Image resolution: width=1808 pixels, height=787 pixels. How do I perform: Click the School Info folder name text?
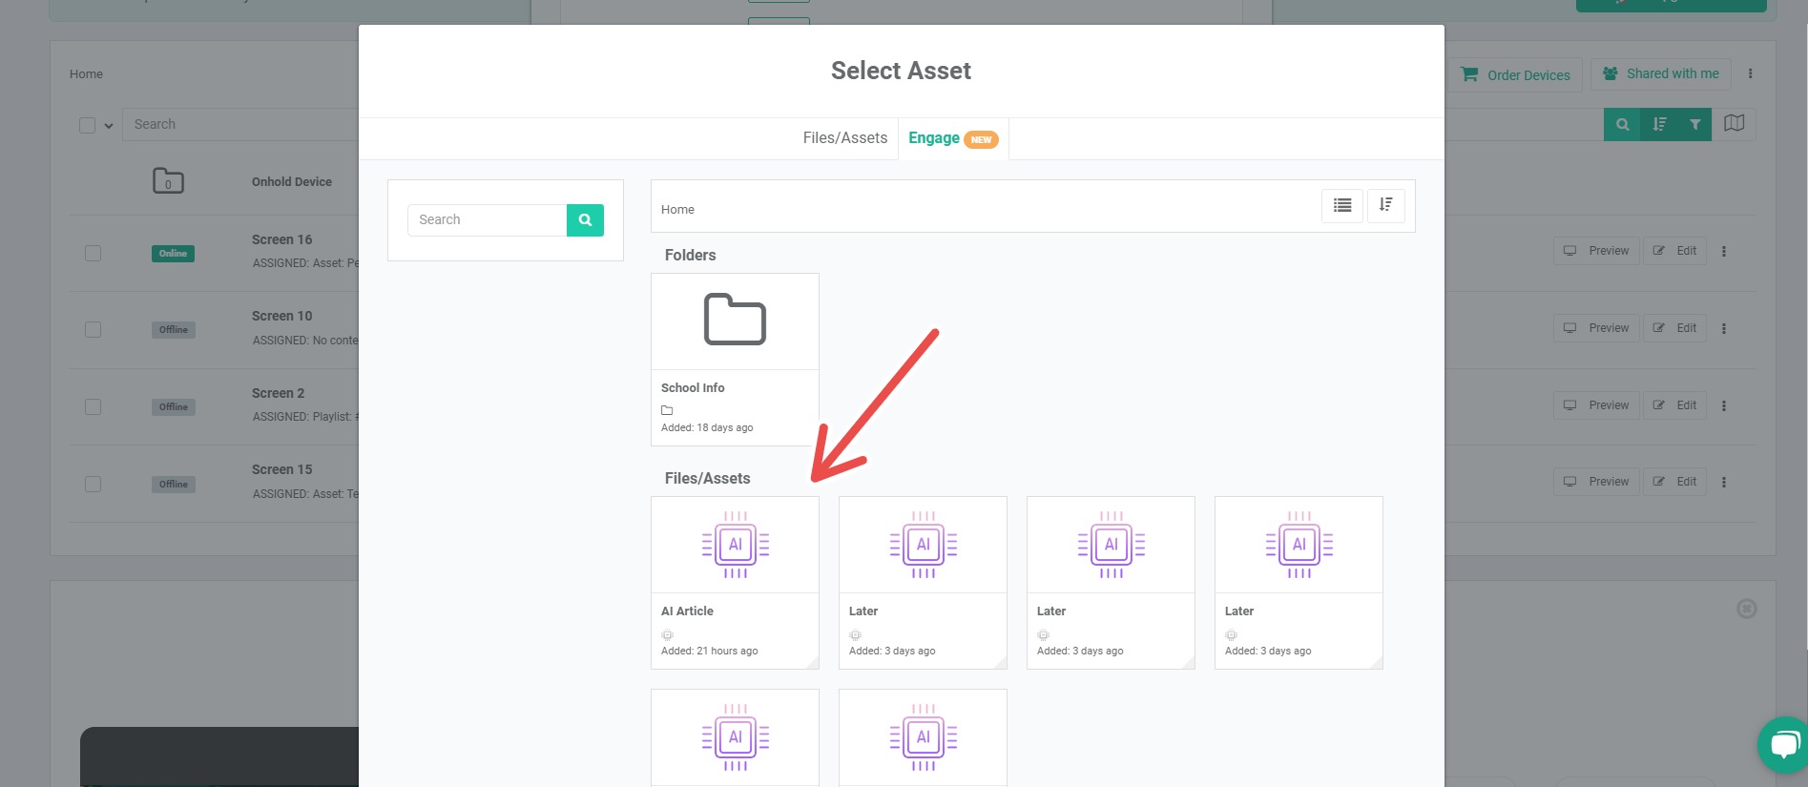(x=693, y=388)
